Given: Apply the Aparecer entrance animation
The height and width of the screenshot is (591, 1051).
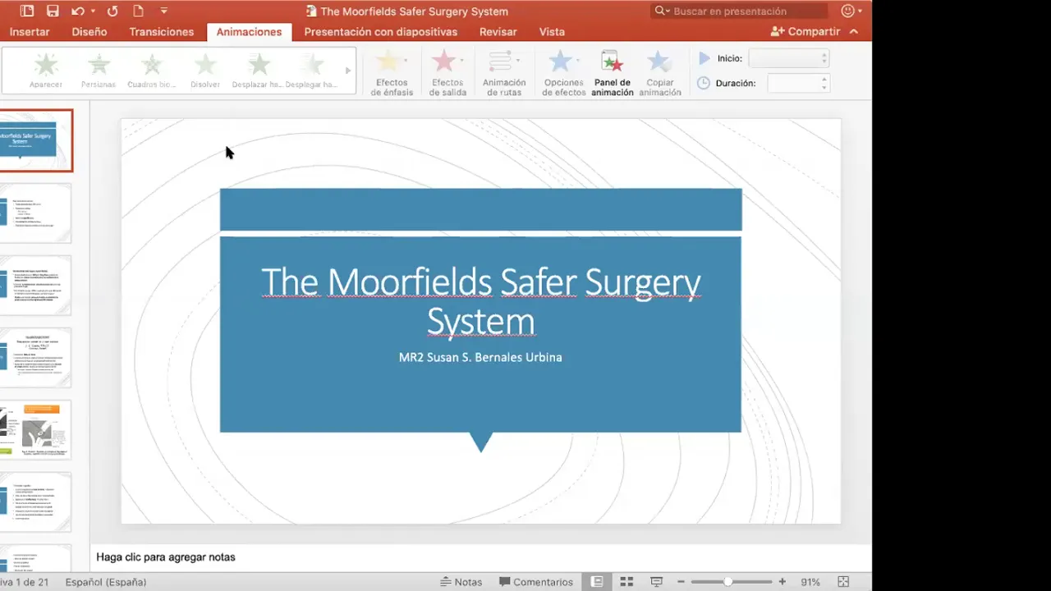Looking at the screenshot, I should [x=46, y=71].
